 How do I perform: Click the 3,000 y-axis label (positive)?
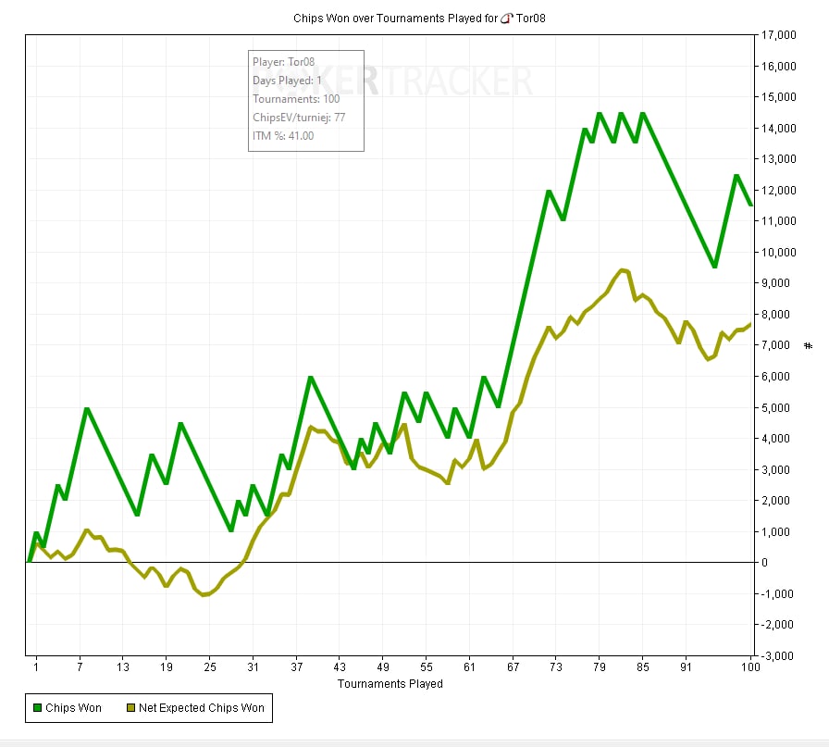(x=775, y=469)
